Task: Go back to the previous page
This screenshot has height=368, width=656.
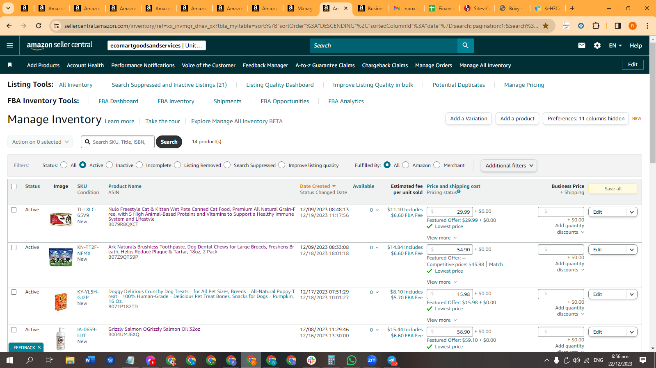Action: pyautogui.click(x=9, y=26)
